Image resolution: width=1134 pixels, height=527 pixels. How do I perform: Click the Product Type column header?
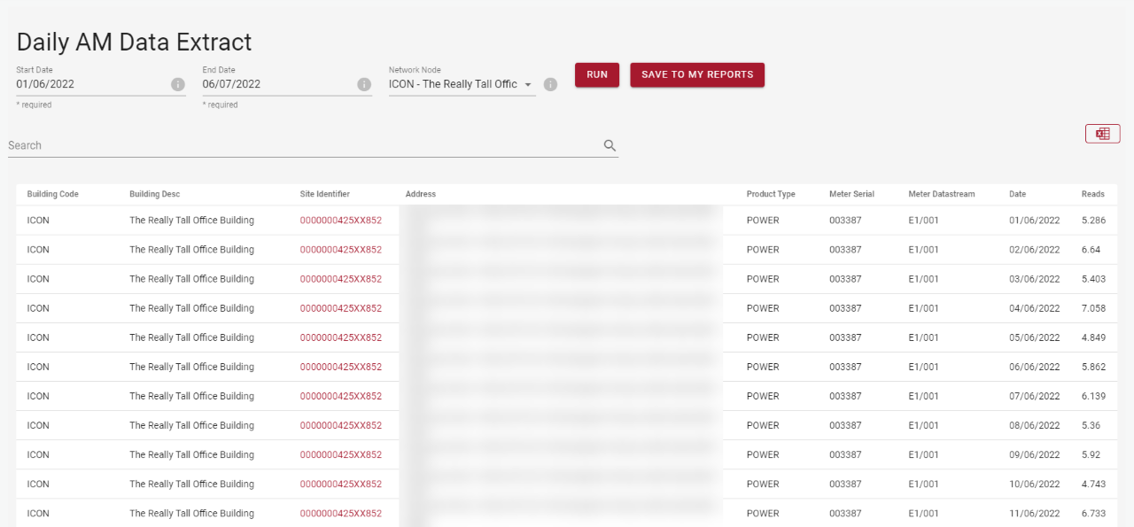(x=770, y=194)
